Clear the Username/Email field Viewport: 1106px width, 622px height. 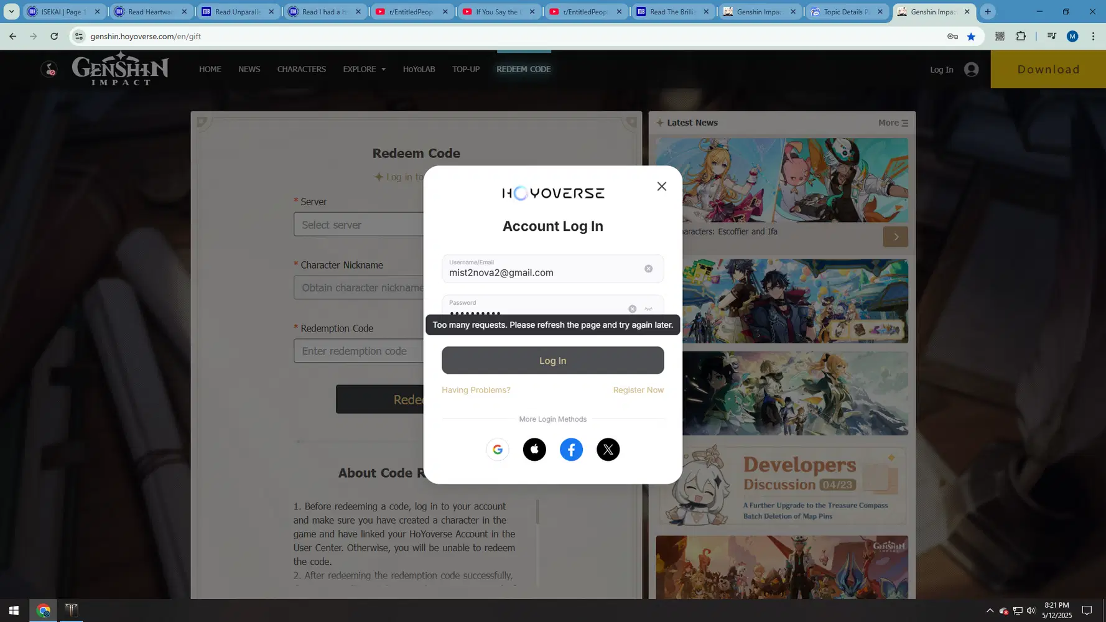coord(648,269)
